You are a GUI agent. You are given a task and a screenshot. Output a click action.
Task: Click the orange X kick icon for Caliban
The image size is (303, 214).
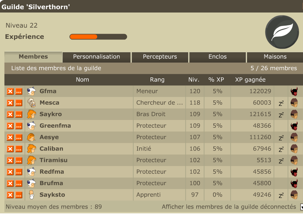10,149
